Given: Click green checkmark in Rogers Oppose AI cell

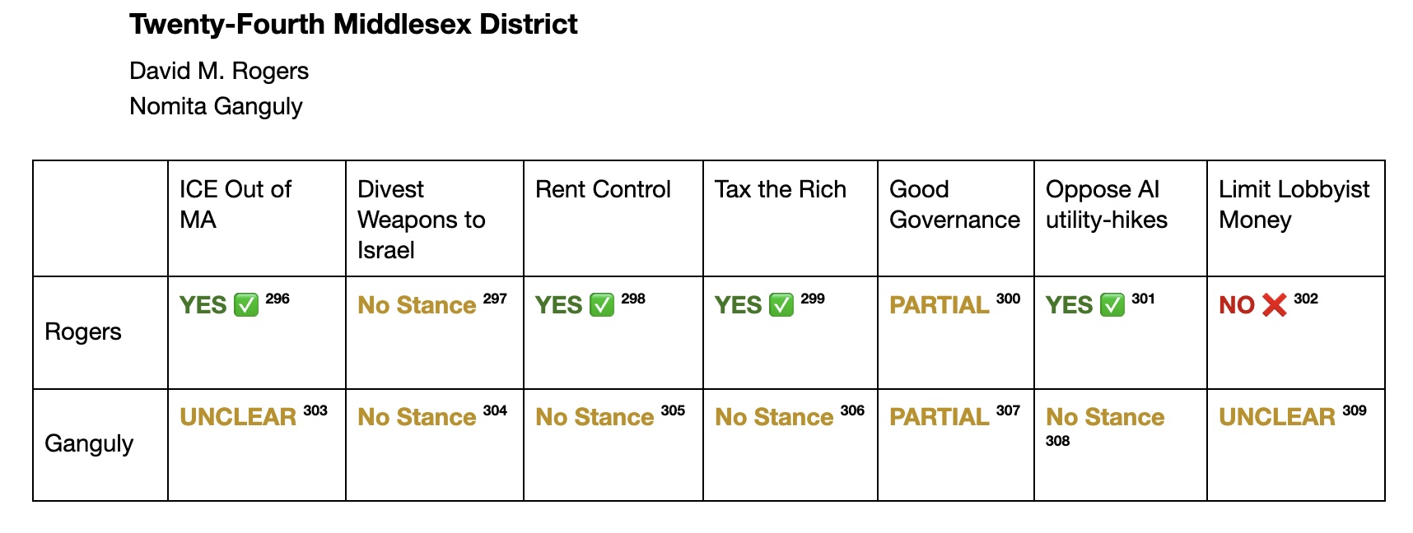Looking at the screenshot, I should point(1112,304).
